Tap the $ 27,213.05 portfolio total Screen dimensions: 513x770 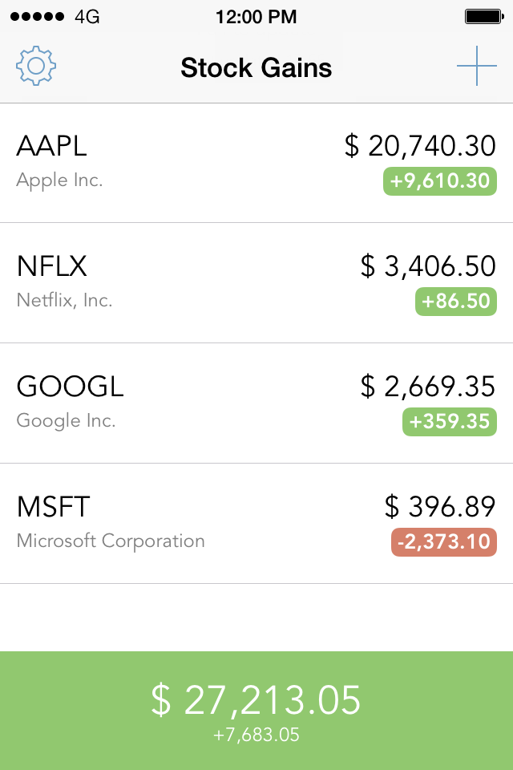[x=256, y=699]
